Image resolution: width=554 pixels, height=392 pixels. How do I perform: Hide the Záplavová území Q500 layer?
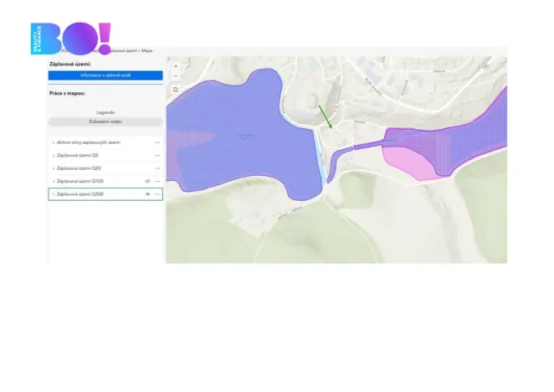point(147,193)
